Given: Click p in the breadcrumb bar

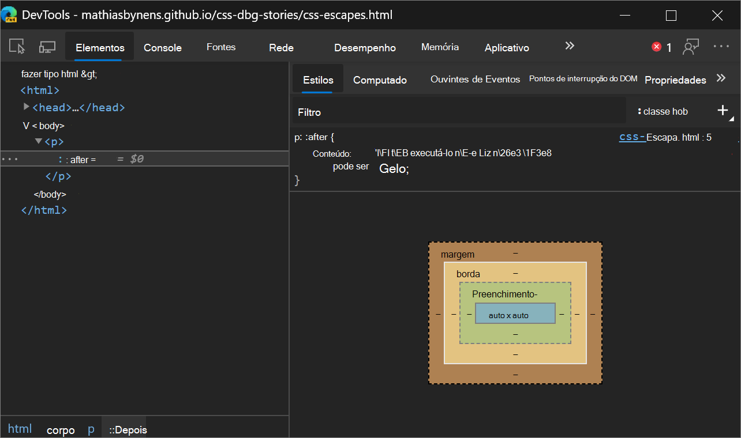Looking at the screenshot, I should point(91,429).
